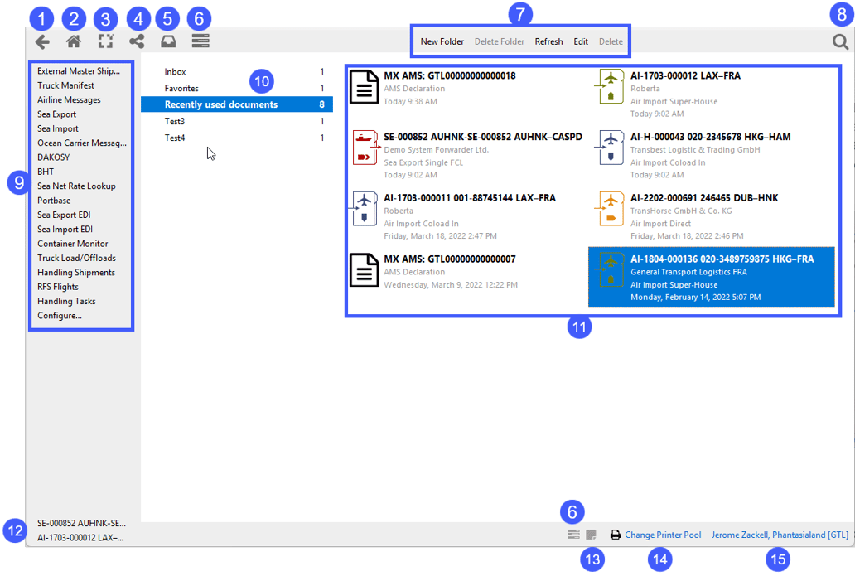This screenshot has width=855, height=581.
Task: Open the inbox tray icon
Action: click(x=168, y=41)
